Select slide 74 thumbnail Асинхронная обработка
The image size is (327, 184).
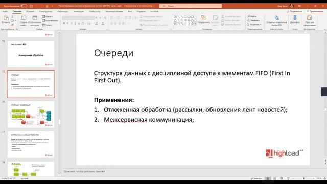pyautogui.click(x=31, y=54)
